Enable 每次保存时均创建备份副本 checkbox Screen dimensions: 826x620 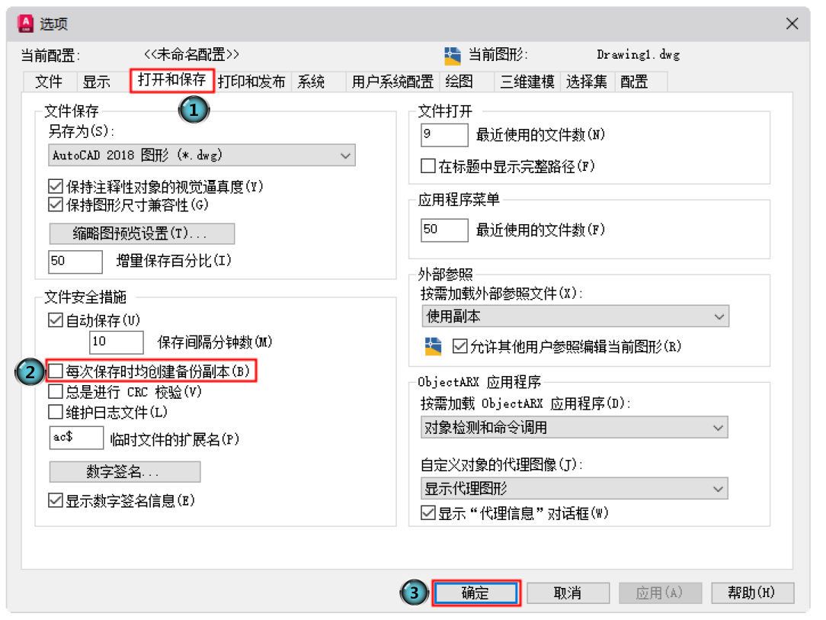(56, 371)
